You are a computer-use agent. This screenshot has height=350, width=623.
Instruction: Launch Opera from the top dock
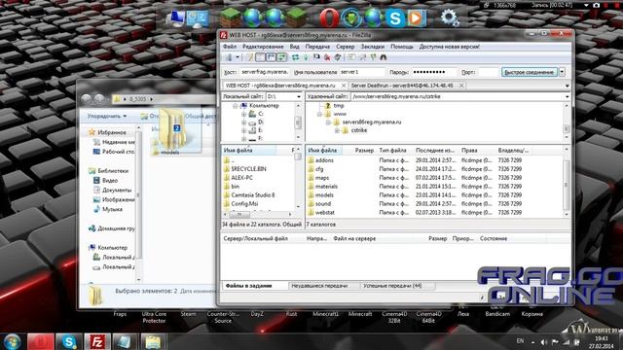pyautogui.click(x=329, y=17)
